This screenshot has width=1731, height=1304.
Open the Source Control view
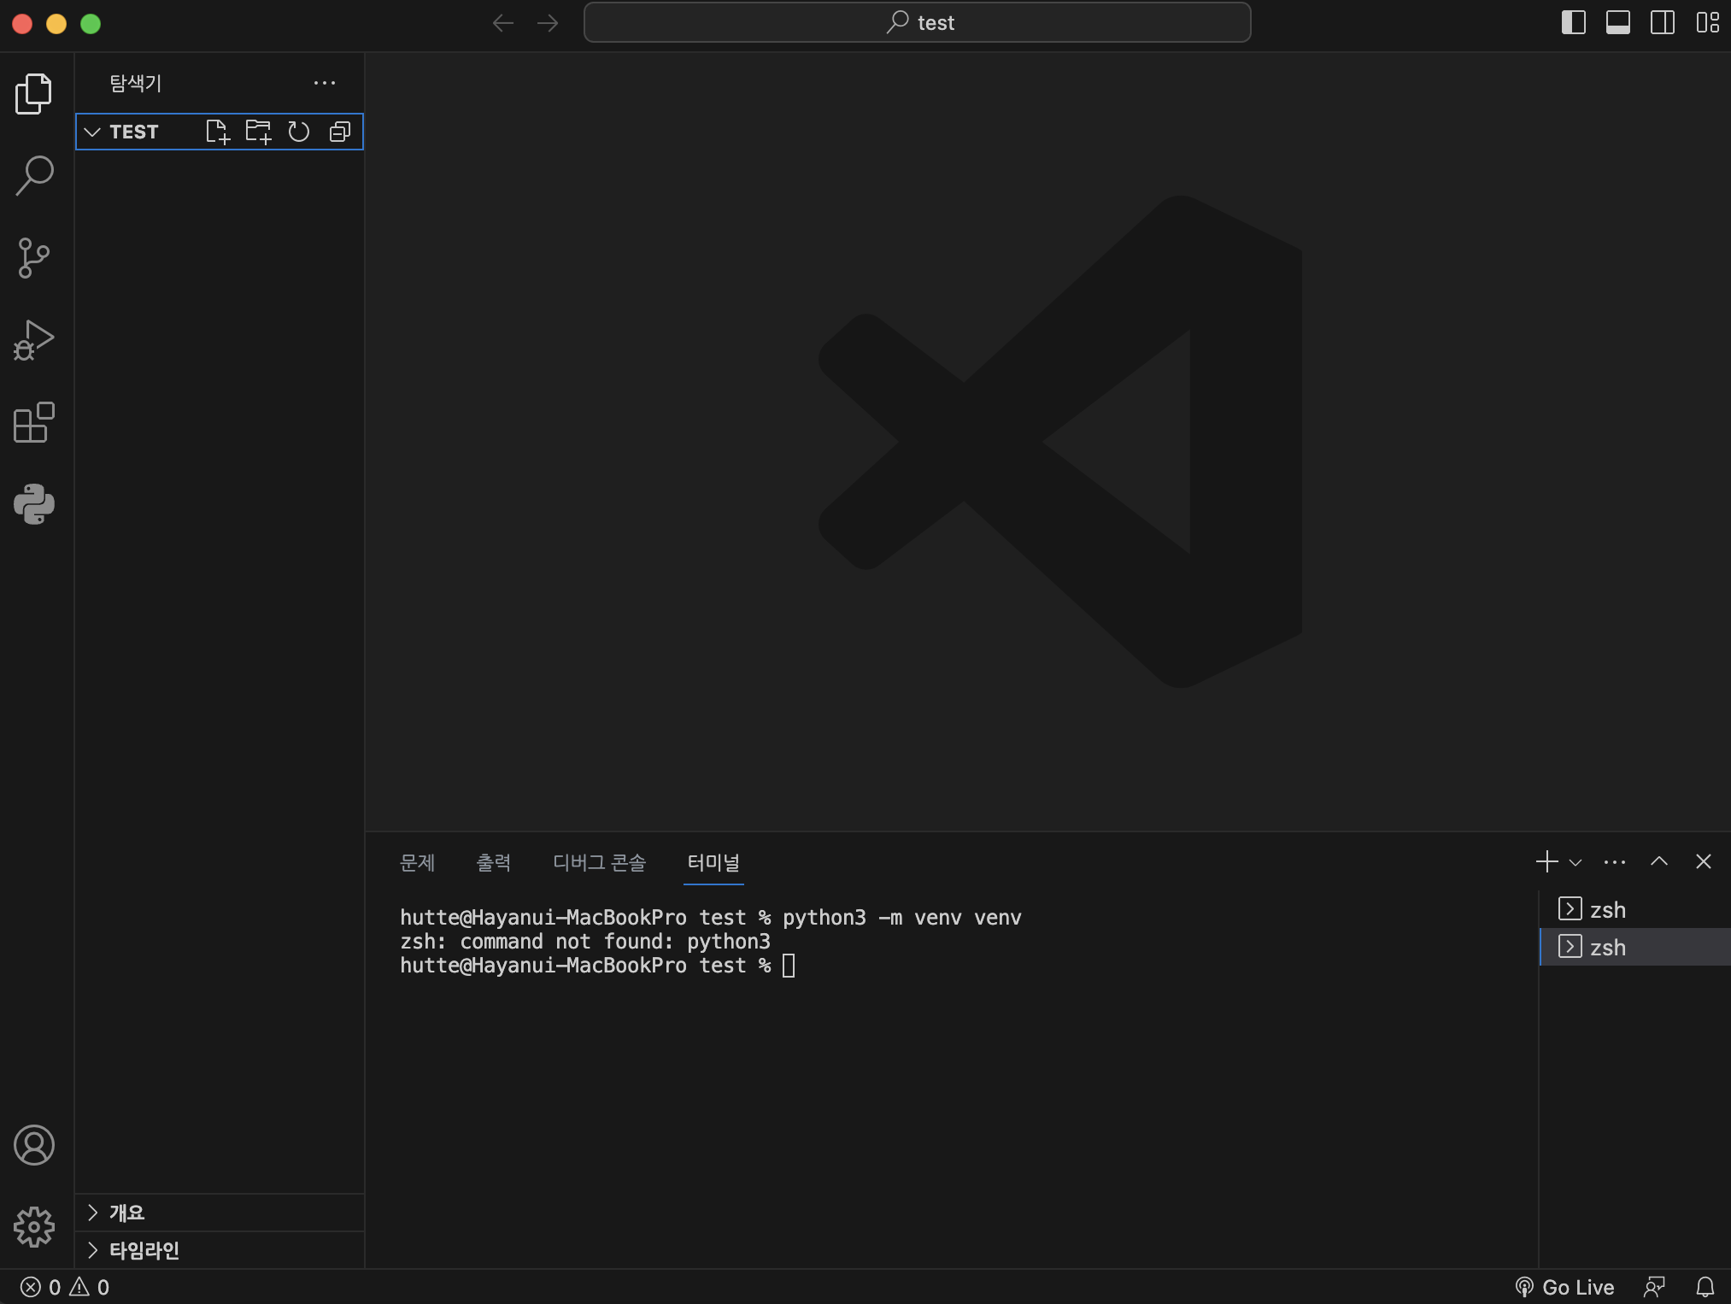(34, 258)
